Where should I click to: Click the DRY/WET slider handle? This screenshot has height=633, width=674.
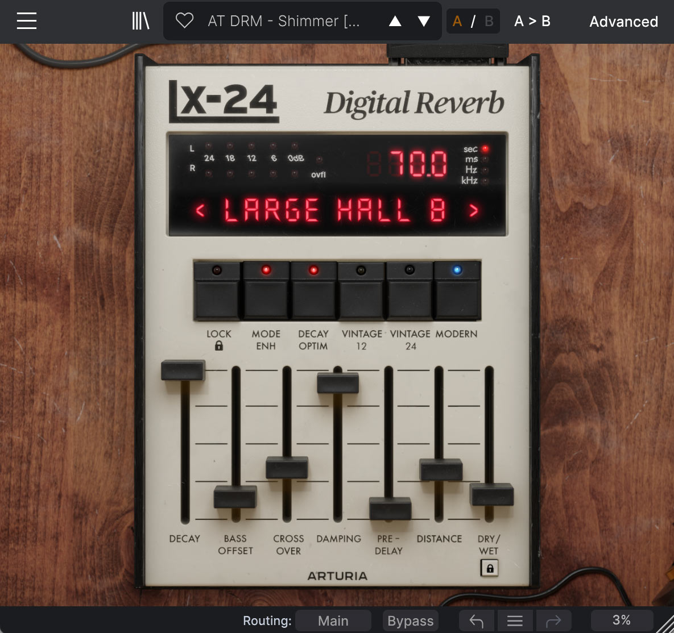pos(492,494)
